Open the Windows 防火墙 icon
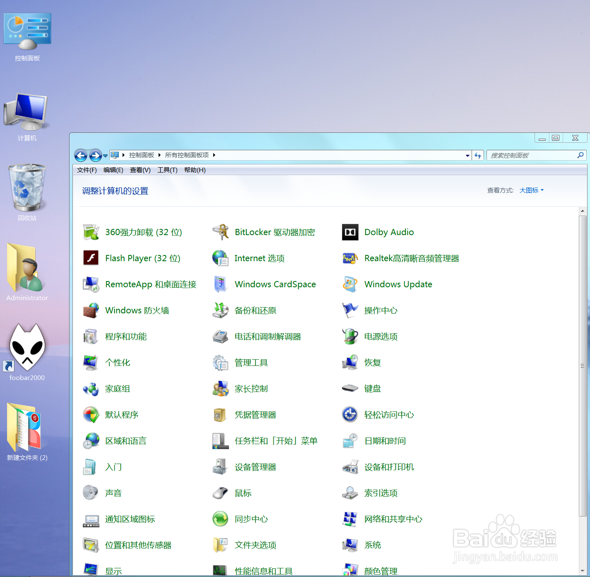 [x=91, y=310]
